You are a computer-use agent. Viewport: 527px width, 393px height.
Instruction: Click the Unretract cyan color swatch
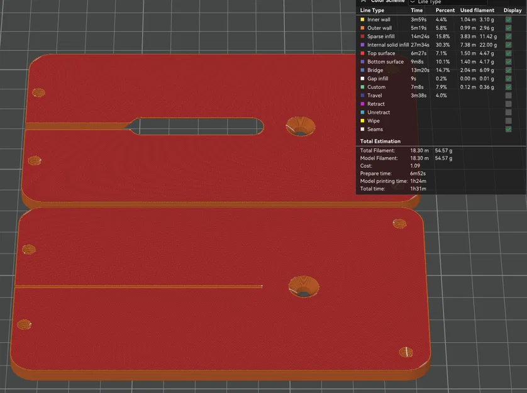(362, 113)
